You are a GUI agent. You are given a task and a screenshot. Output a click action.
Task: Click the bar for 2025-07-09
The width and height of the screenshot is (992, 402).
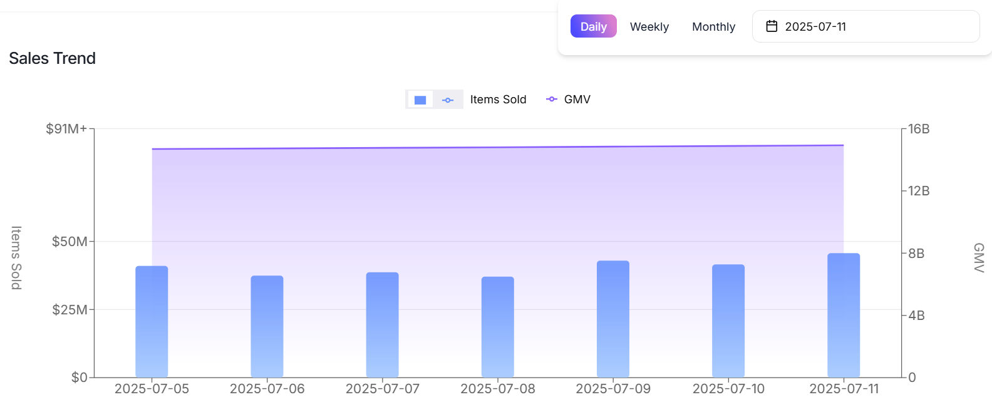tap(613, 319)
